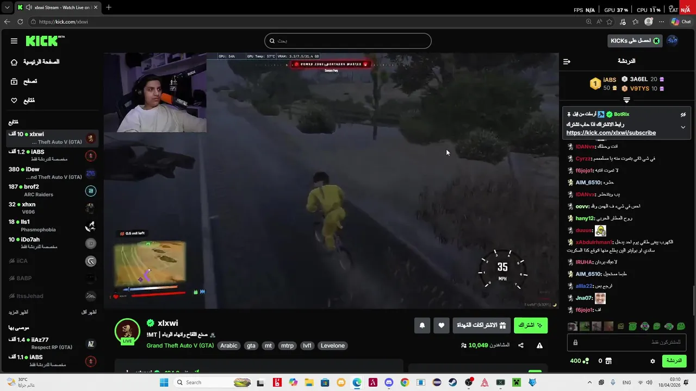This screenshot has width=696, height=391.
Task: Click the green الدردشة send chat button
Action: coord(674,361)
